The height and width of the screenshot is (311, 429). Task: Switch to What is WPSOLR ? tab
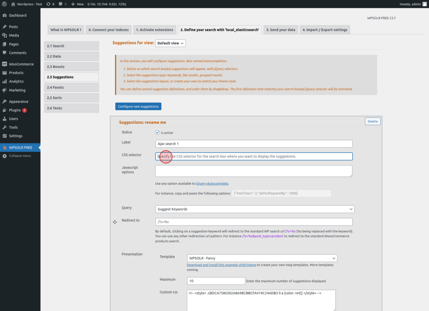66,30
